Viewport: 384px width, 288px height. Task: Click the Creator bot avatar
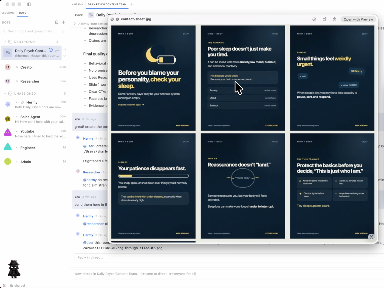point(8,67)
